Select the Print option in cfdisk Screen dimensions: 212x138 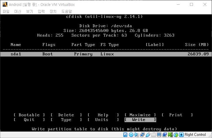(177, 115)
